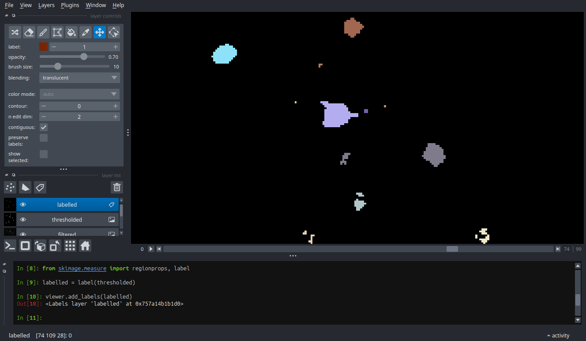Screen dimensions: 586x341
Task: Pick a label with the color picker tool
Action: (x=85, y=32)
